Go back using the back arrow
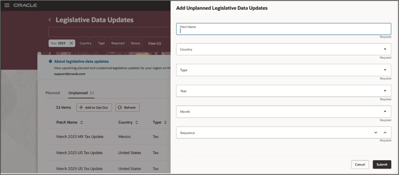Viewport: 399px width, 175px height. (49, 20)
